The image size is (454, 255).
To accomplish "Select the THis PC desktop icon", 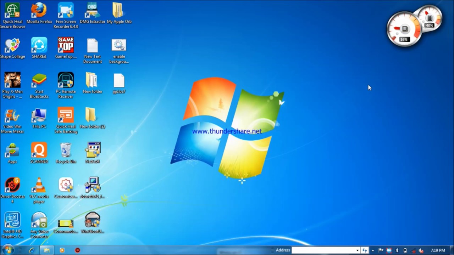I will coord(39,118).
